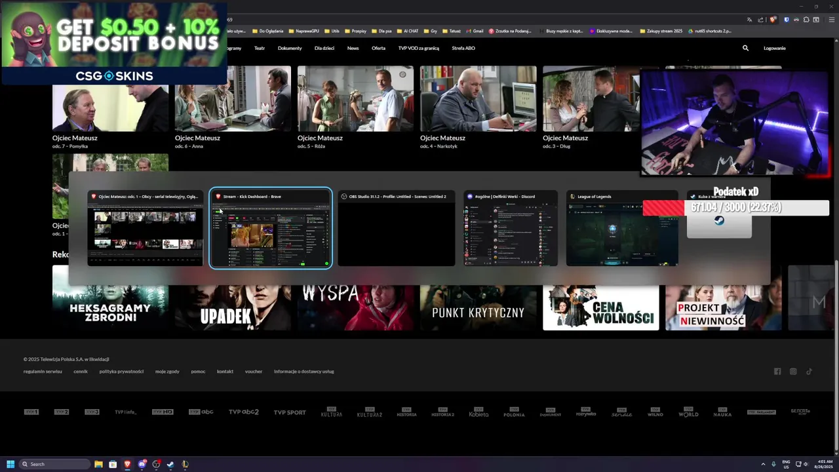839x472 pixels.
Task: Open the Strefa ABO menu item
Action: pos(463,48)
